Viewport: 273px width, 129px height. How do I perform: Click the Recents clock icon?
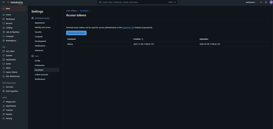pyautogui.click(x=4, y=23)
